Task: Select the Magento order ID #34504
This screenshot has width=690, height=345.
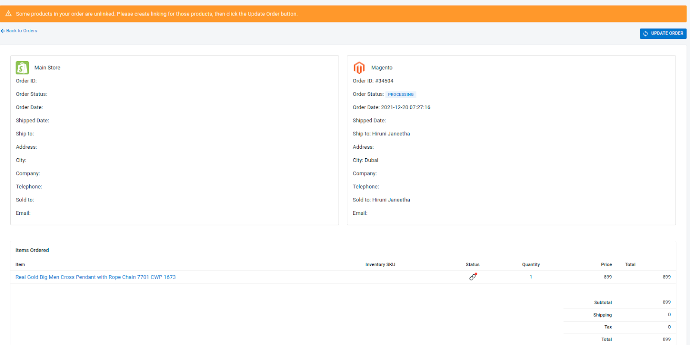Action: [x=384, y=81]
